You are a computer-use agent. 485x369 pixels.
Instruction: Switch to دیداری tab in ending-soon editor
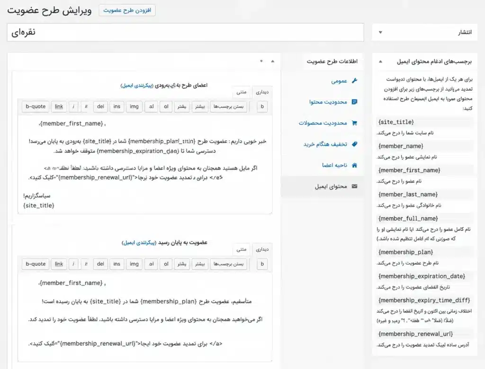[x=262, y=92]
